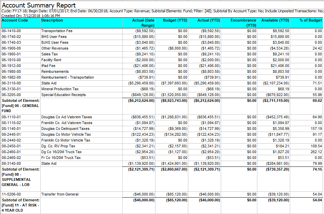Viewport: 324px width, 214px height.
Task: Click the ($134,282.00) budget value
Action: [176, 134]
